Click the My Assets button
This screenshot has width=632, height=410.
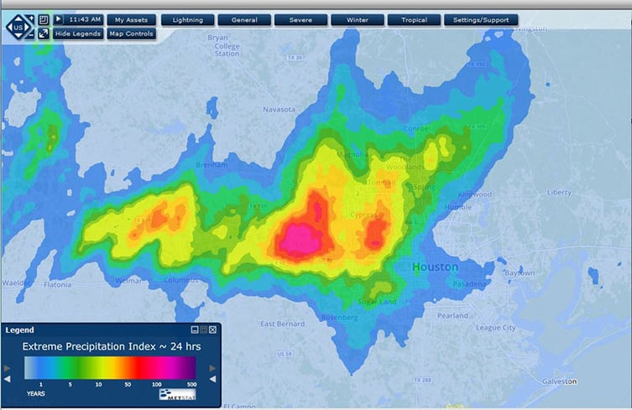(x=131, y=19)
